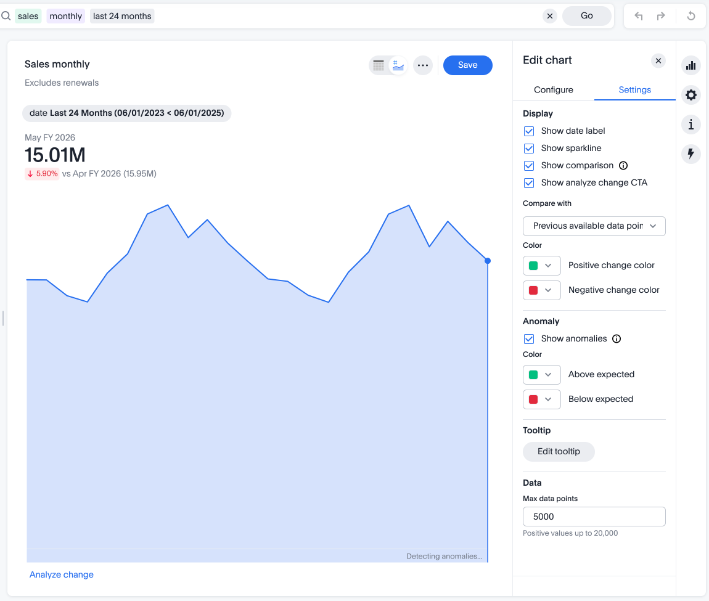
Task: Click the refresh icon at top right
Action: pos(691,15)
